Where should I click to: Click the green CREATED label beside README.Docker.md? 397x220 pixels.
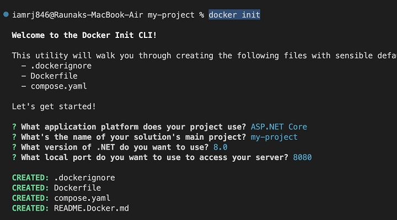pos(30,208)
